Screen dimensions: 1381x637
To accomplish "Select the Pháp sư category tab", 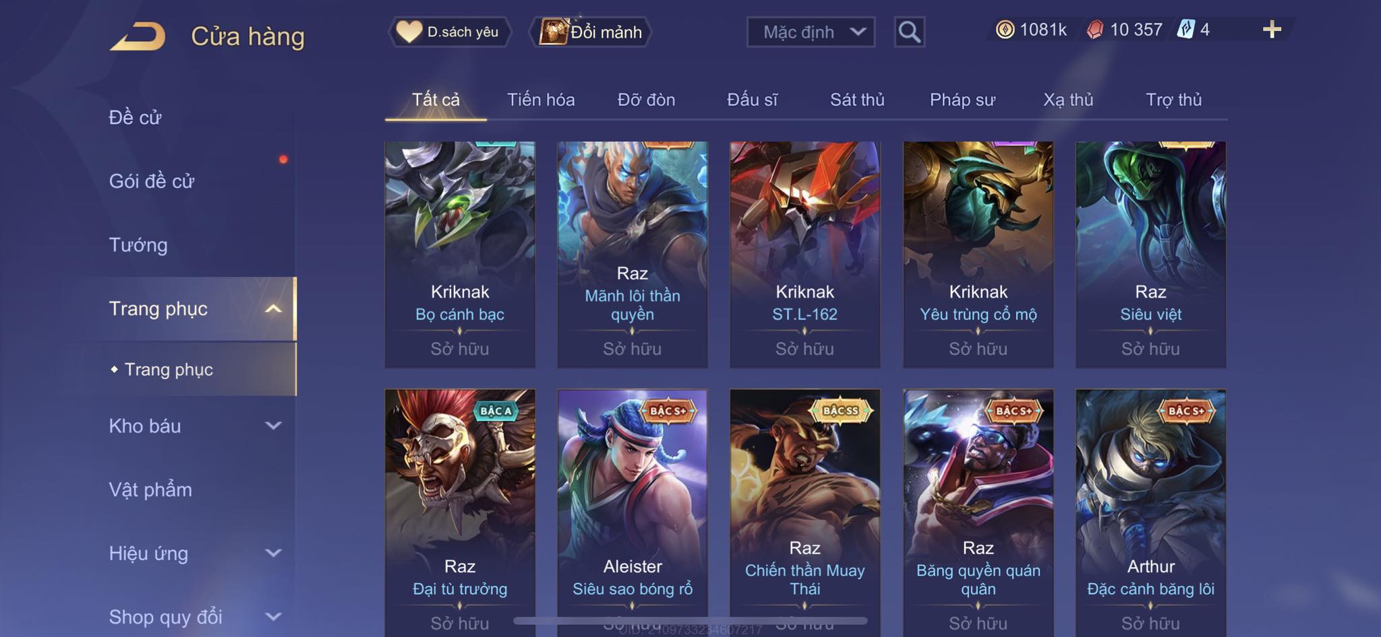I will 962,100.
